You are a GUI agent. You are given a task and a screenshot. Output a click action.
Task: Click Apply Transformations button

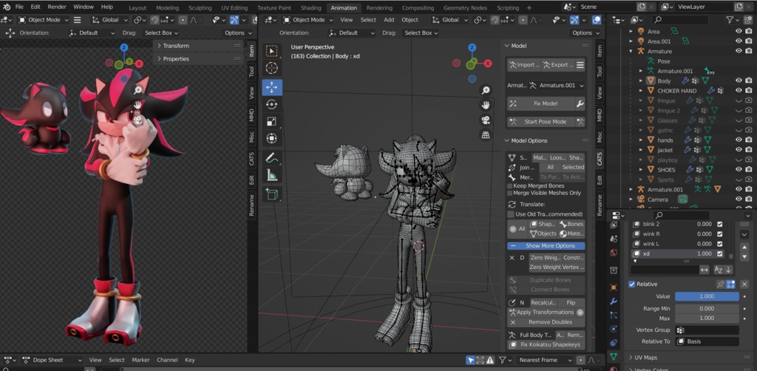[541, 312]
